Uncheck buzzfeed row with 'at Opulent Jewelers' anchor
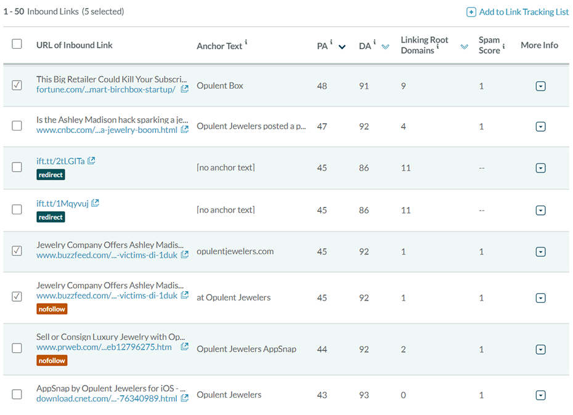Screen dimensions: 573x415 [x=17, y=296]
